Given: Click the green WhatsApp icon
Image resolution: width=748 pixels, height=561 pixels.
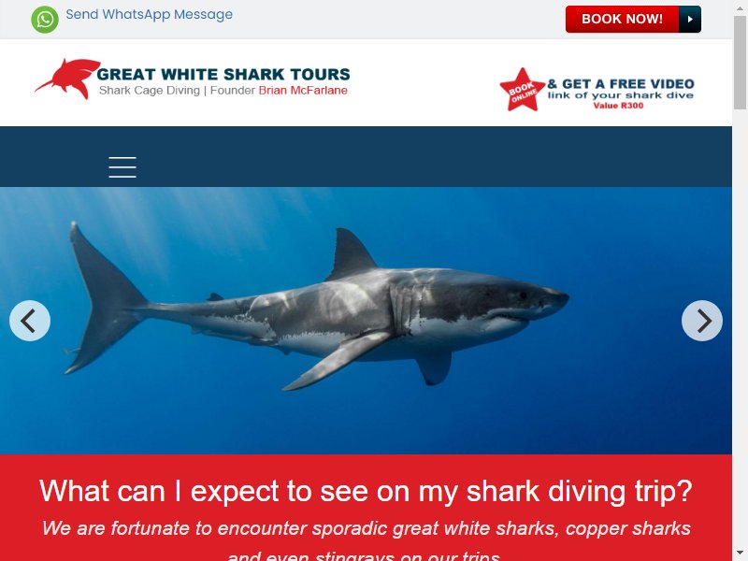Looking at the screenshot, I should click(45, 20).
